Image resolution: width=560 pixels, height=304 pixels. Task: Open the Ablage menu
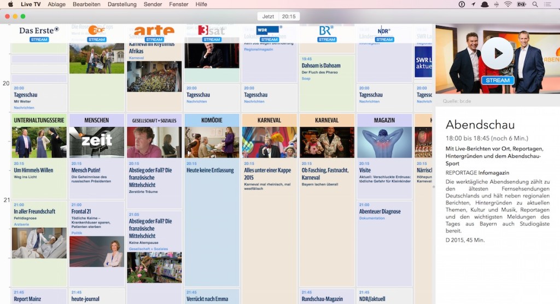point(56,4)
